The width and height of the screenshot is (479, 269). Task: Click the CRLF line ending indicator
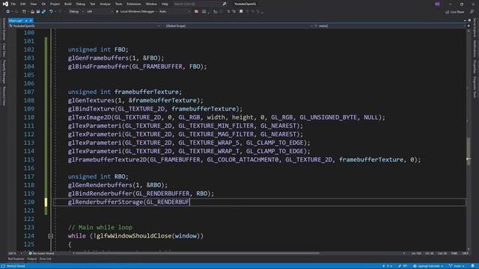[x=466, y=253]
